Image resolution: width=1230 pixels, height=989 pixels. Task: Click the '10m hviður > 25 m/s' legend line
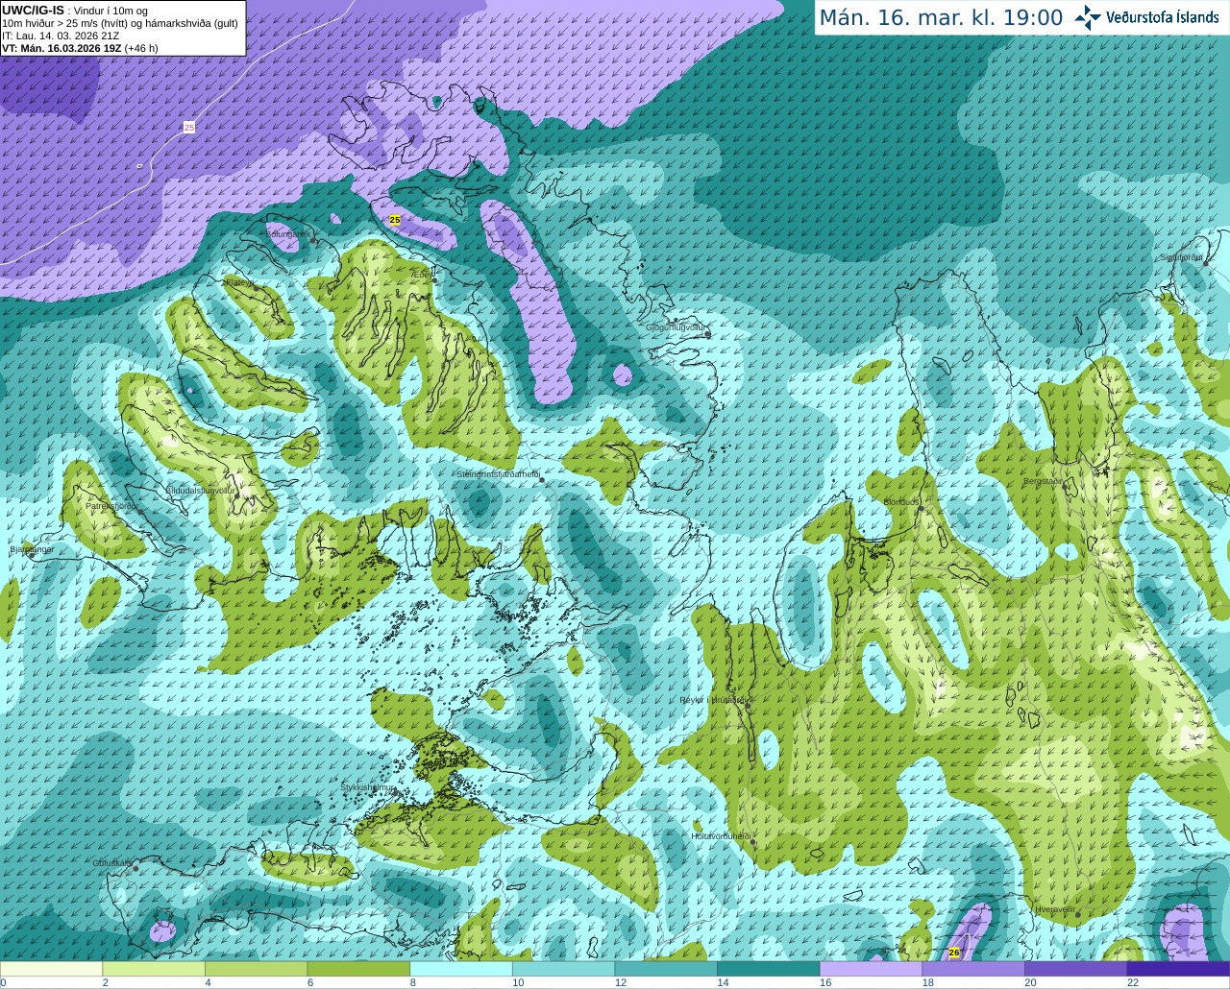[x=120, y=23]
